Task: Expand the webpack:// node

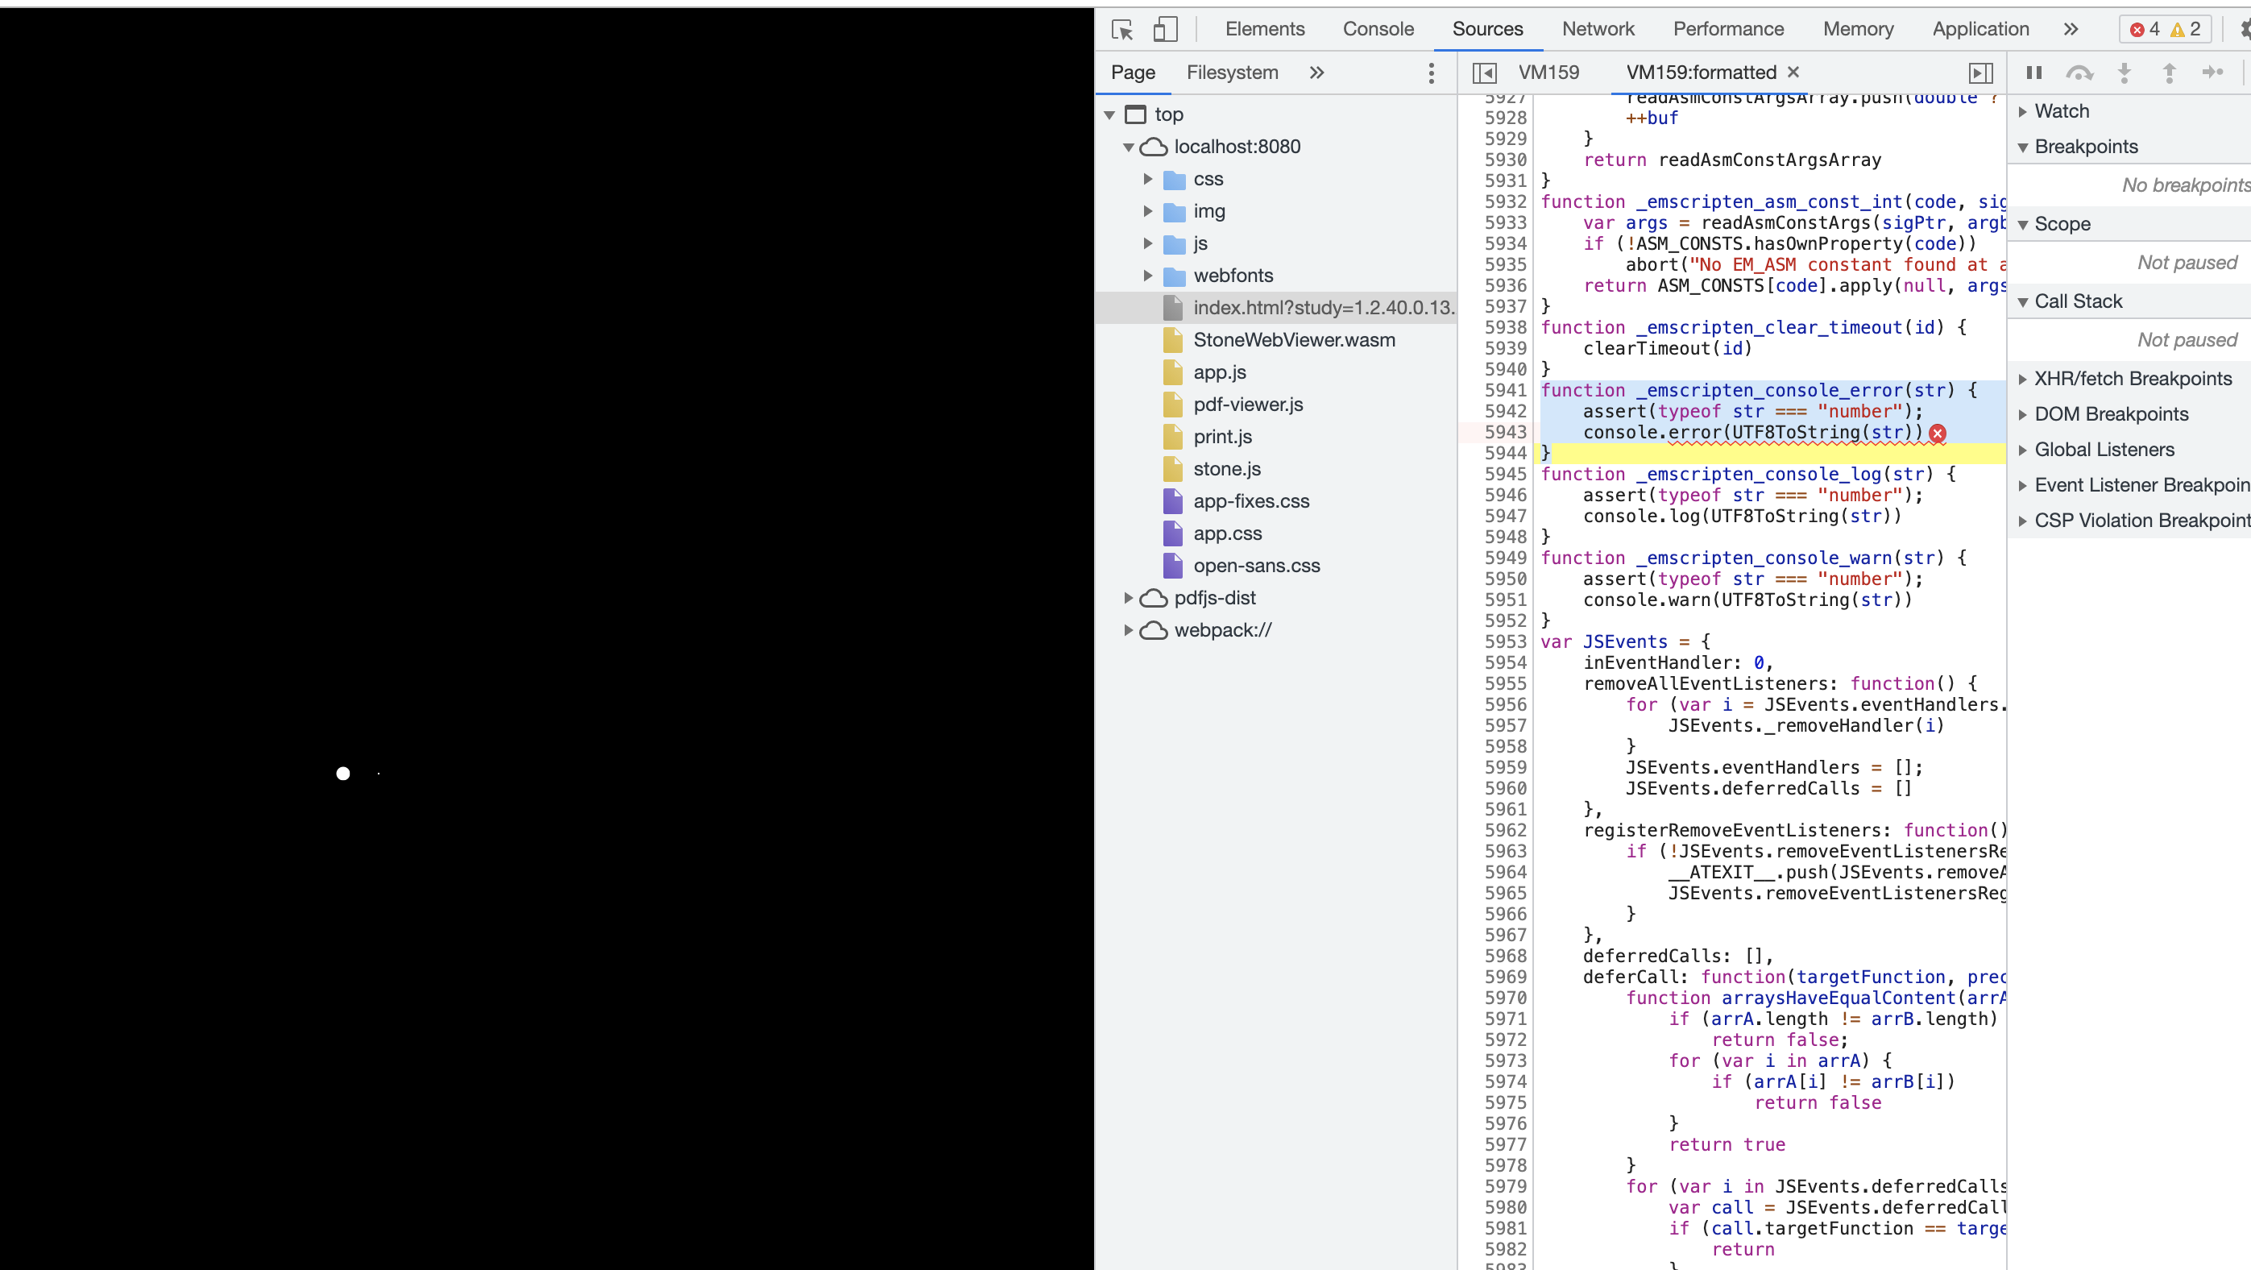Action: coord(1128,630)
